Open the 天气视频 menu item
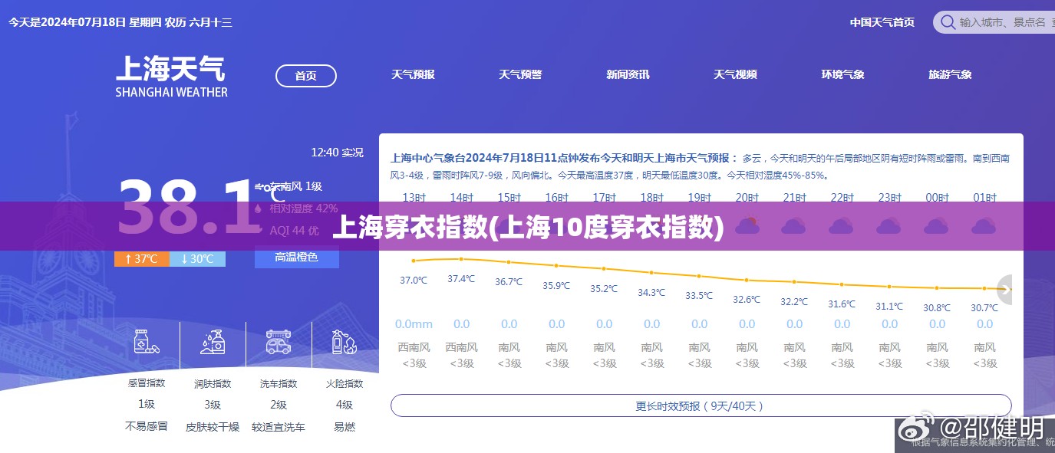 (735, 74)
